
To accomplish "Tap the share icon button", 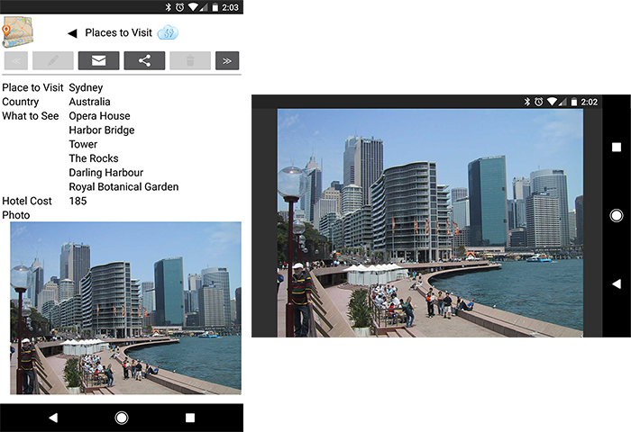I will pyautogui.click(x=144, y=61).
